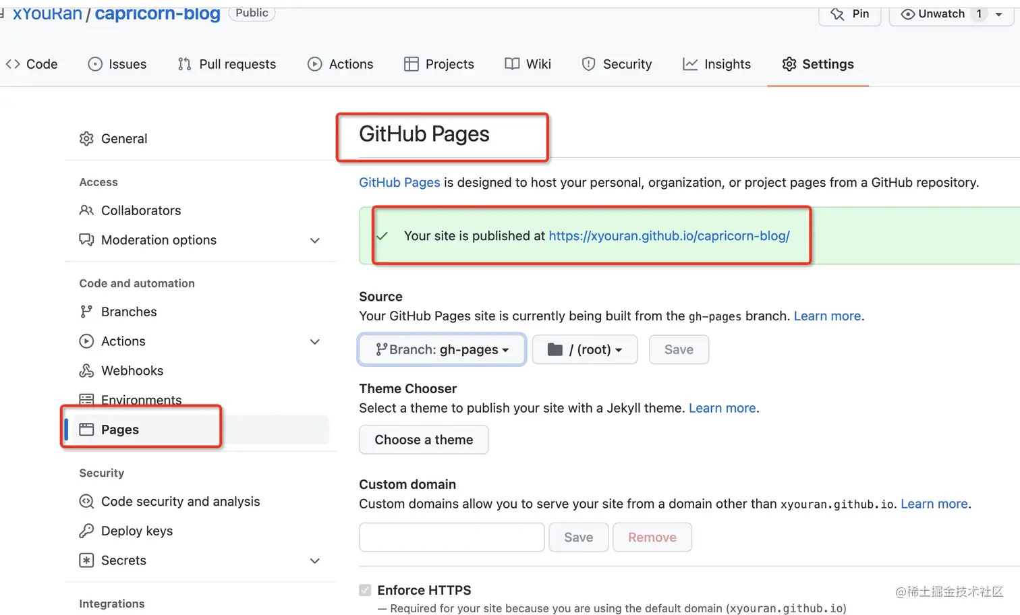Open Collaborators settings

point(141,210)
